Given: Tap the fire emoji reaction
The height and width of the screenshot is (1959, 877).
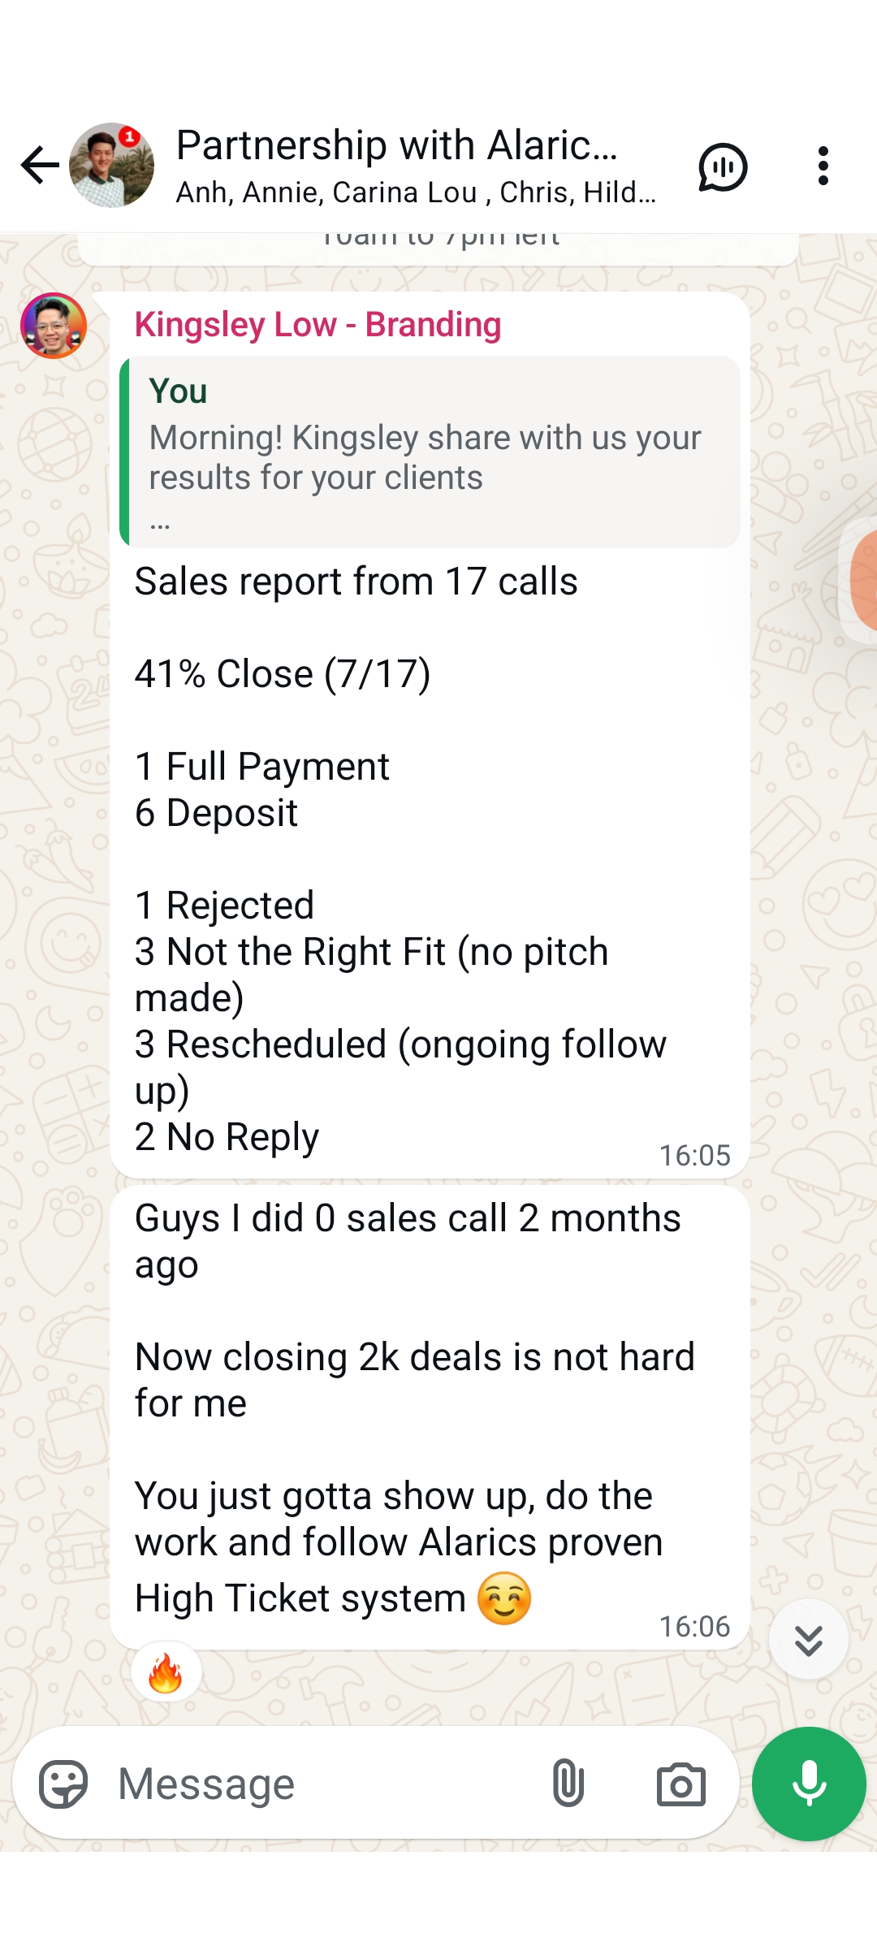Looking at the screenshot, I should pyautogui.click(x=166, y=1672).
